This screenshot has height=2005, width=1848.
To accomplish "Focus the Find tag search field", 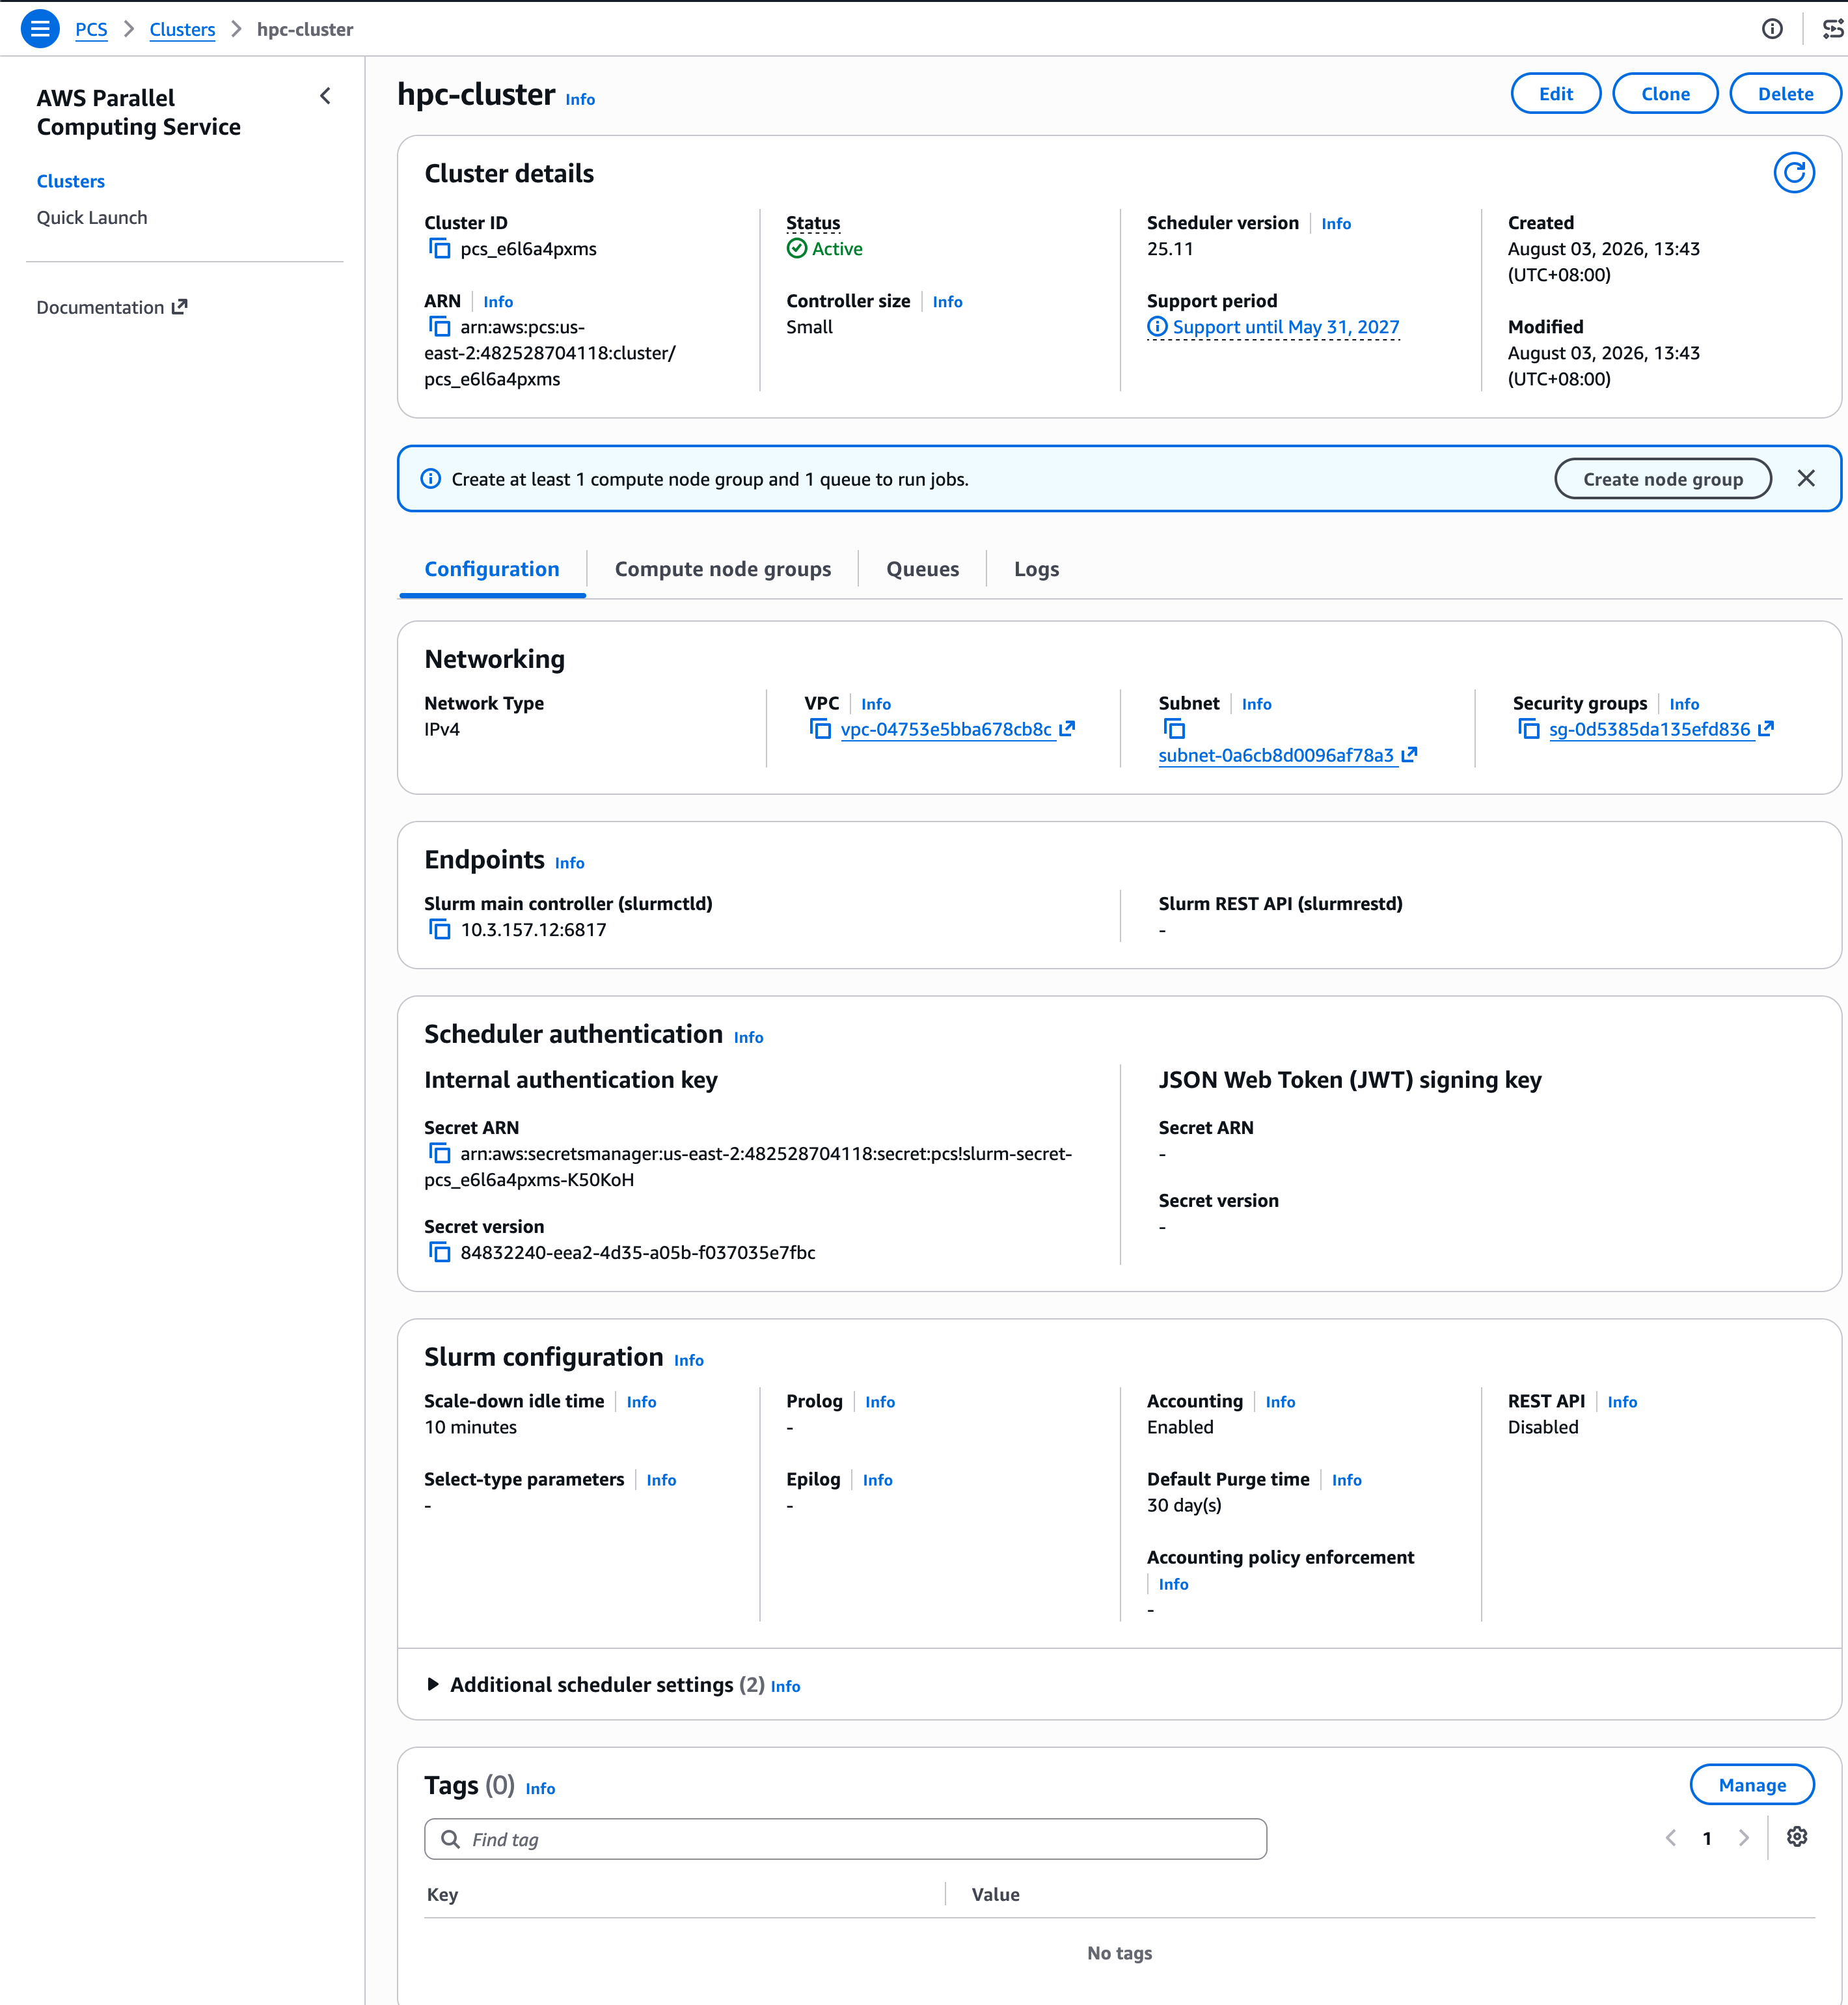I will click(845, 1839).
